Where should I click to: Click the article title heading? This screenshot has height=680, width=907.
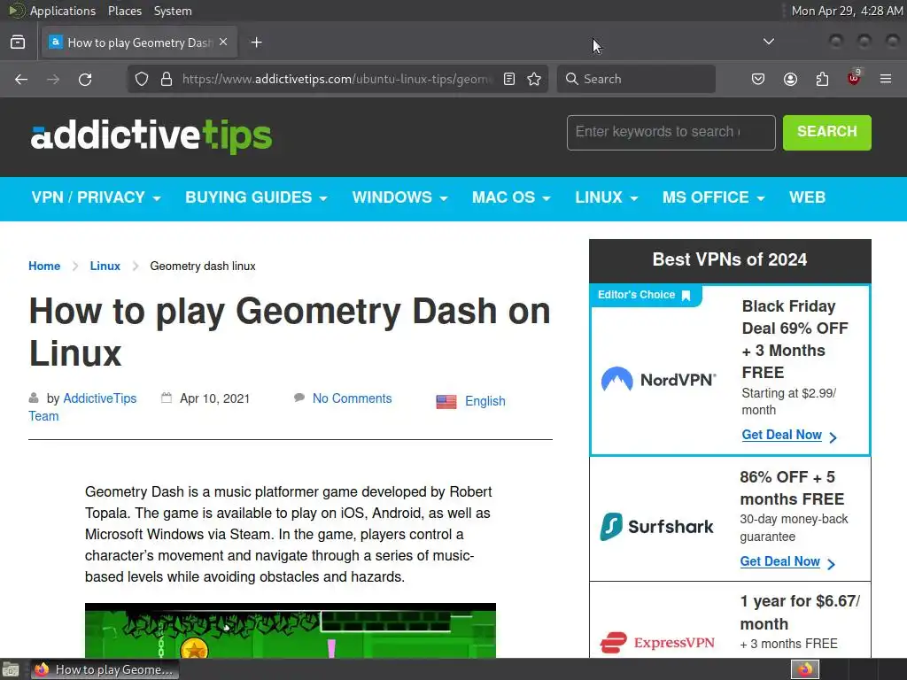290,332
